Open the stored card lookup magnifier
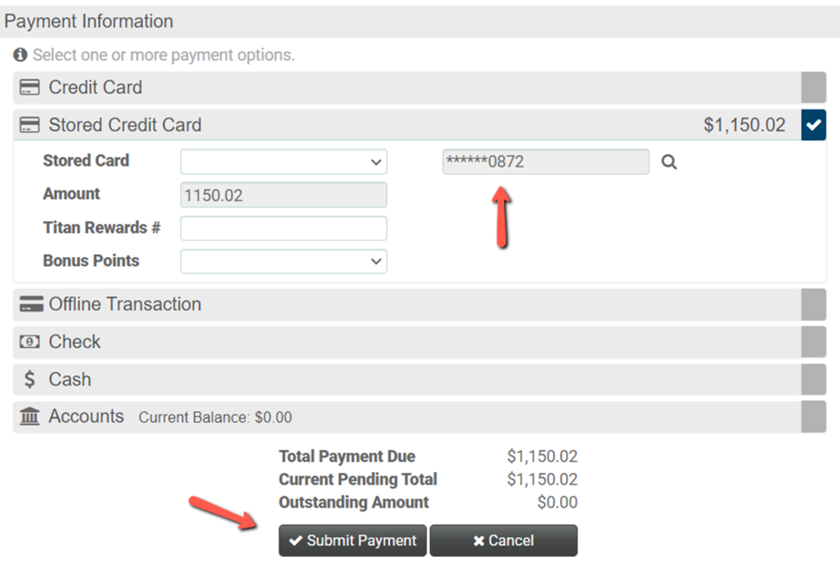The height and width of the screenshot is (575, 840). tap(669, 161)
